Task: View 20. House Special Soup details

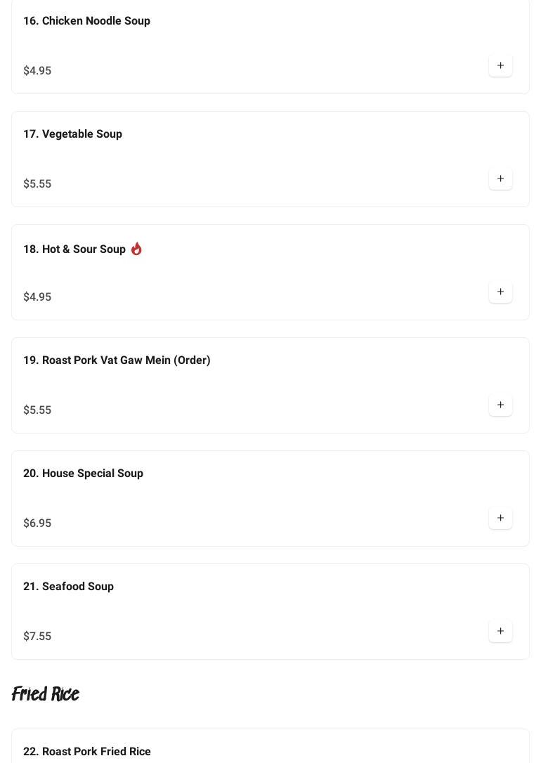Action: (83, 474)
